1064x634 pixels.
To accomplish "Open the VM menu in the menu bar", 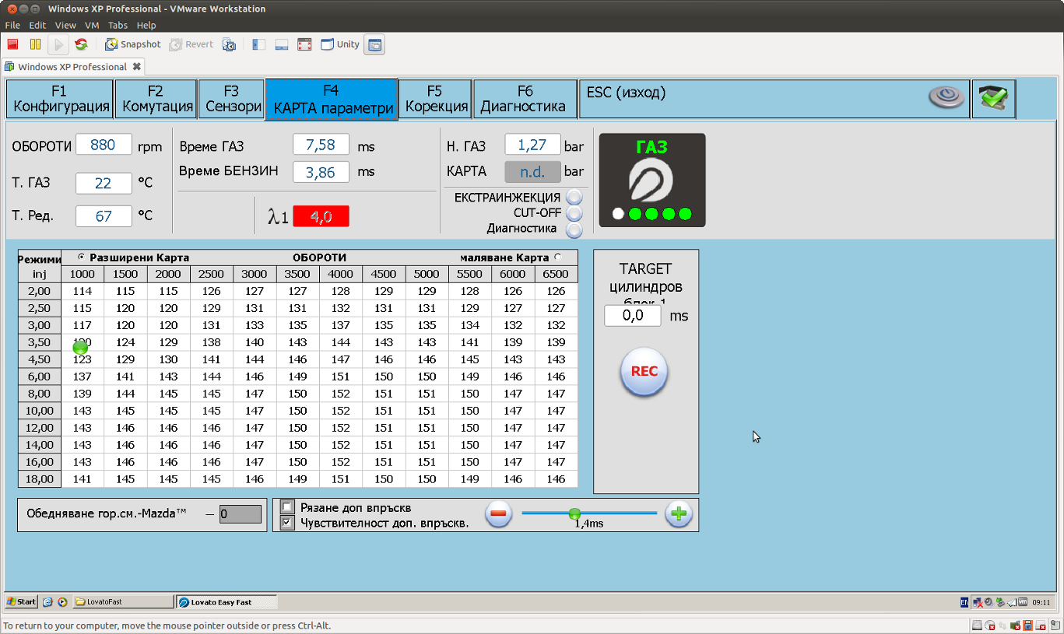I will (x=92, y=26).
